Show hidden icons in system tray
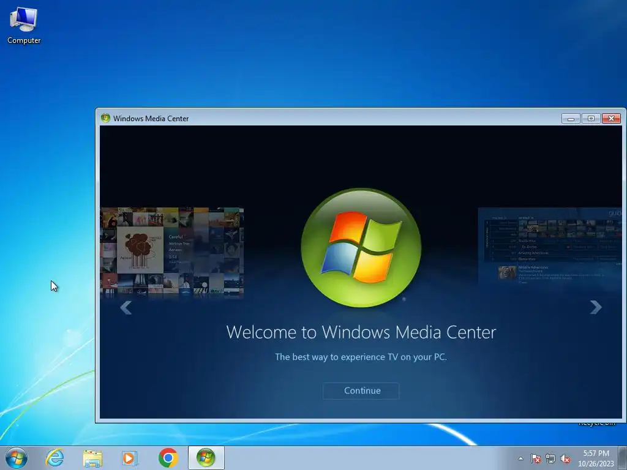627x470 pixels. click(x=520, y=458)
